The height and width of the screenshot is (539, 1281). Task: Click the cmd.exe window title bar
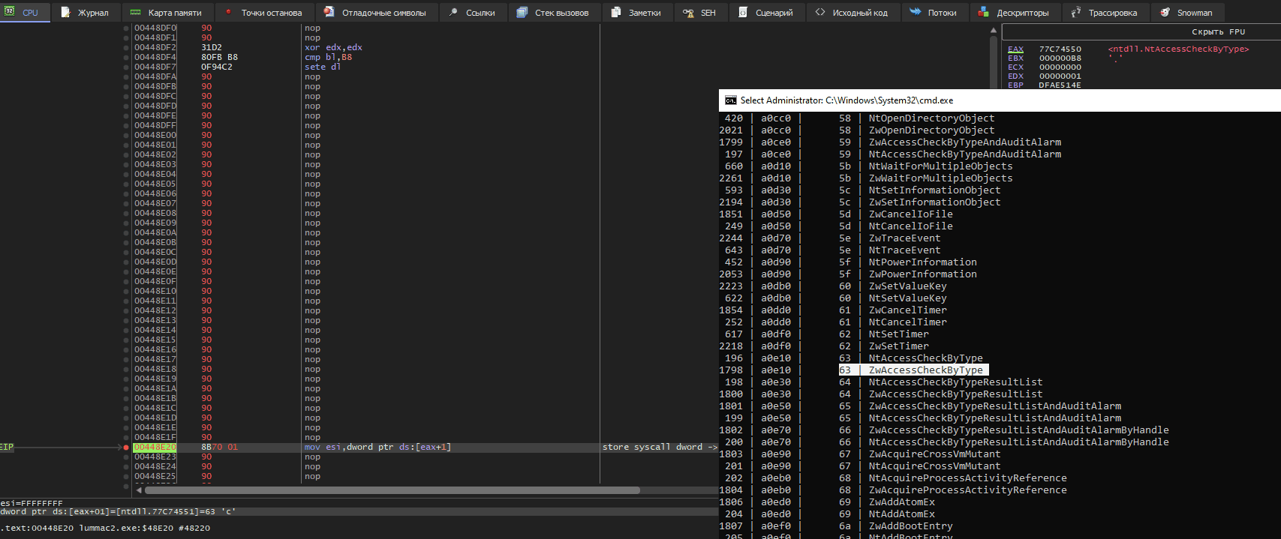[x=1000, y=100]
